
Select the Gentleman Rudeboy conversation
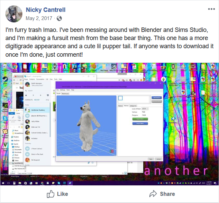(37, 110)
